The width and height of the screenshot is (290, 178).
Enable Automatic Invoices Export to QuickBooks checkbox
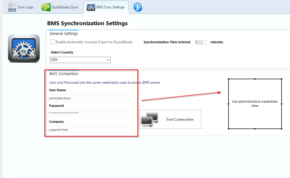[53, 42]
